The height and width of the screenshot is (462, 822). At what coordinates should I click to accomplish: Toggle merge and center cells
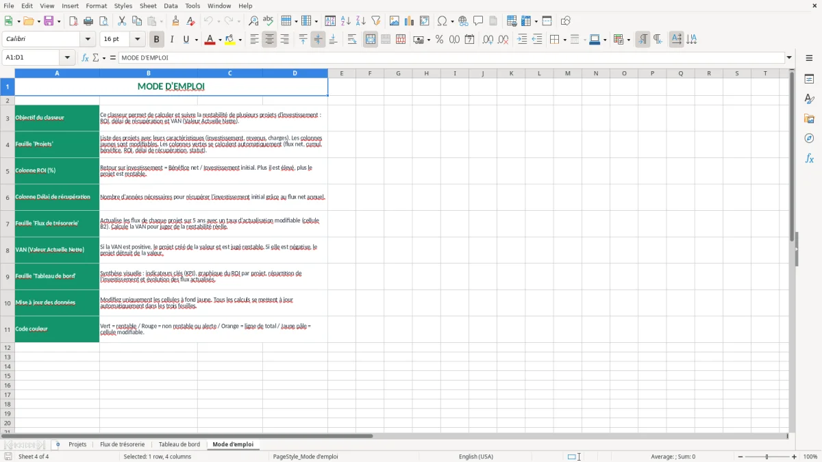371,40
